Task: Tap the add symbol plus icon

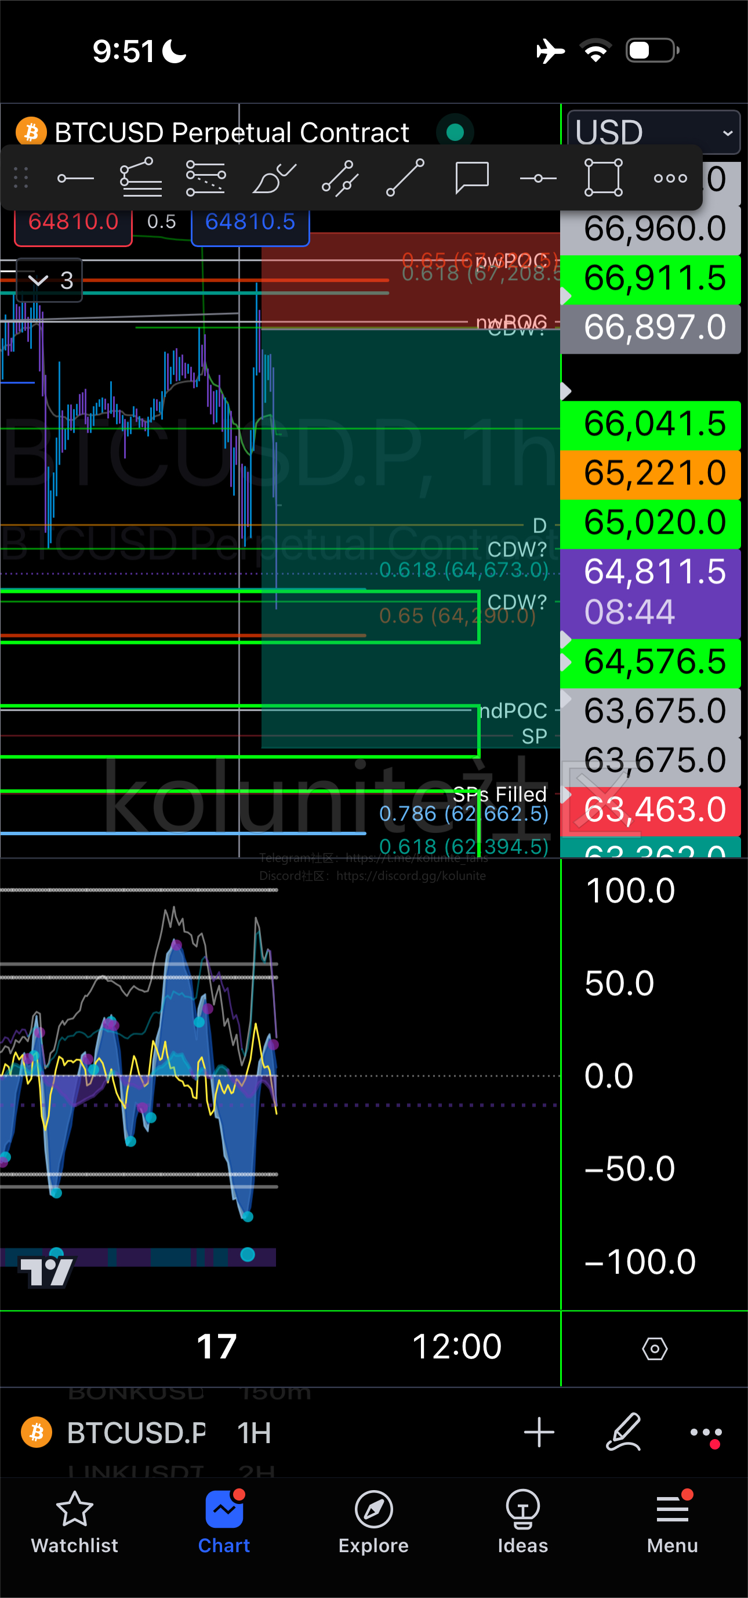Action: click(539, 1432)
